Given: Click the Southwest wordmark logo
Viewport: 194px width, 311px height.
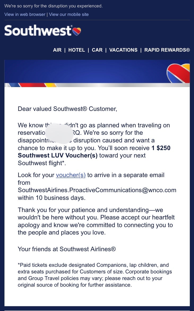Looking at the screenshot, I should pyautogui.click(x=38, y=31).
